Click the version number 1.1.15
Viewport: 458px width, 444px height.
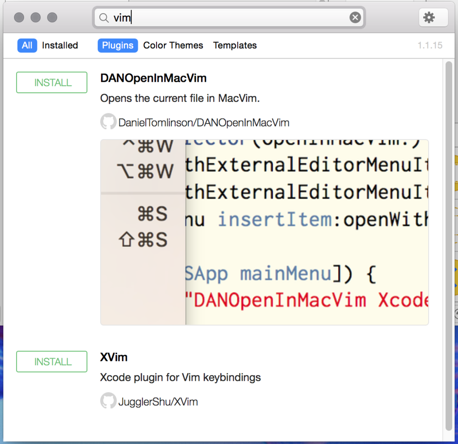(430, 46)
